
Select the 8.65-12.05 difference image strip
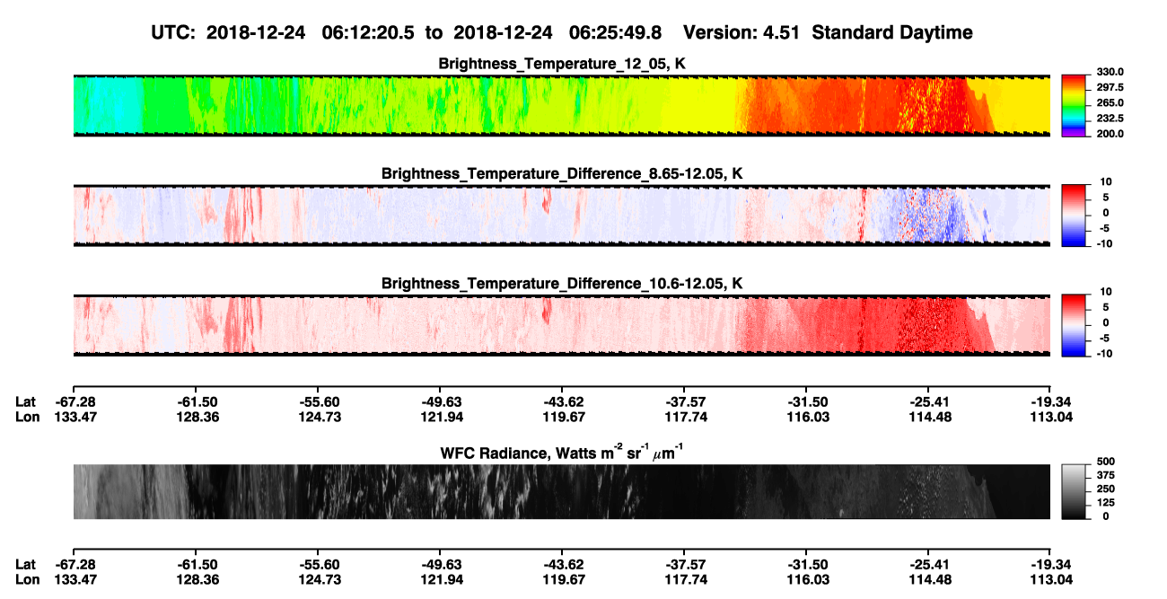tap(561, 215)
